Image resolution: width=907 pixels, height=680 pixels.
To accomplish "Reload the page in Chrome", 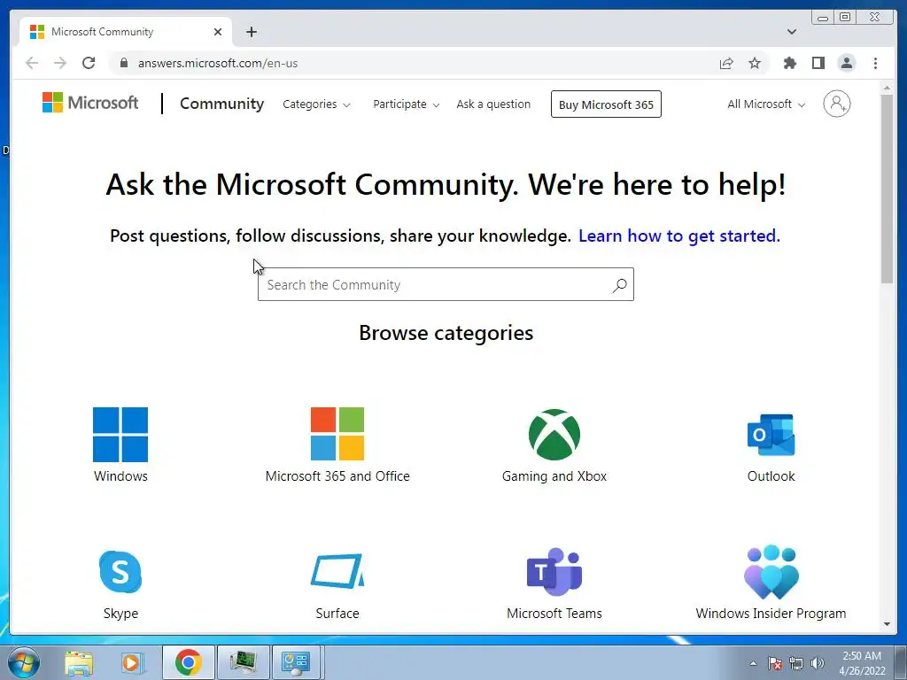I will pyautogui.click(x=89, y=63).
